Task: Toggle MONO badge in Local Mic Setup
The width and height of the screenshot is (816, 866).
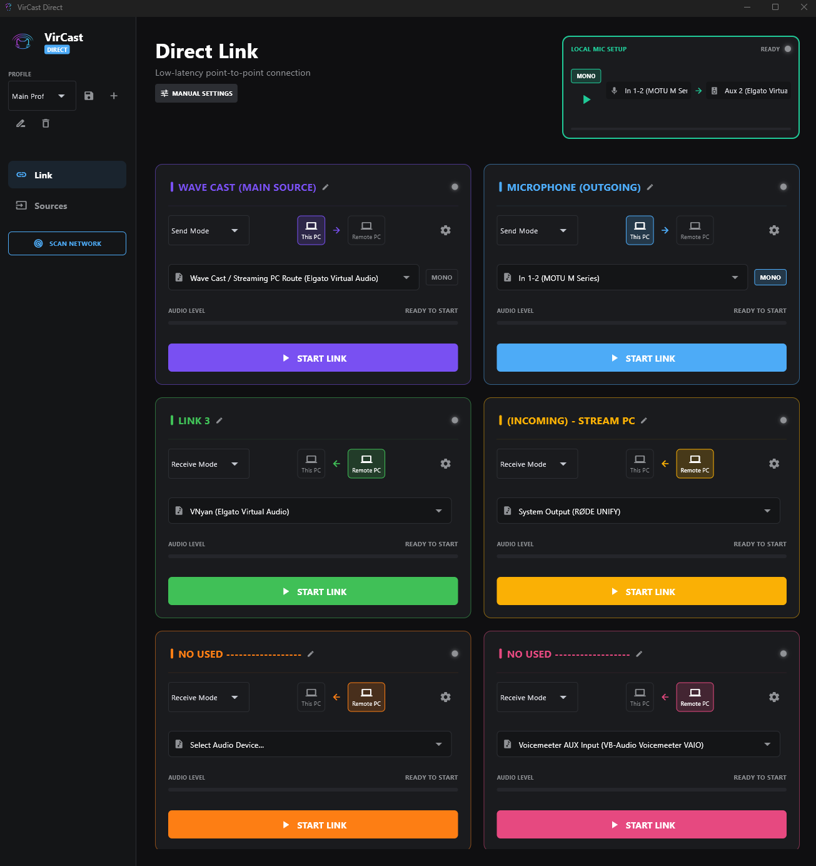Action: click(x=585, y=76)
